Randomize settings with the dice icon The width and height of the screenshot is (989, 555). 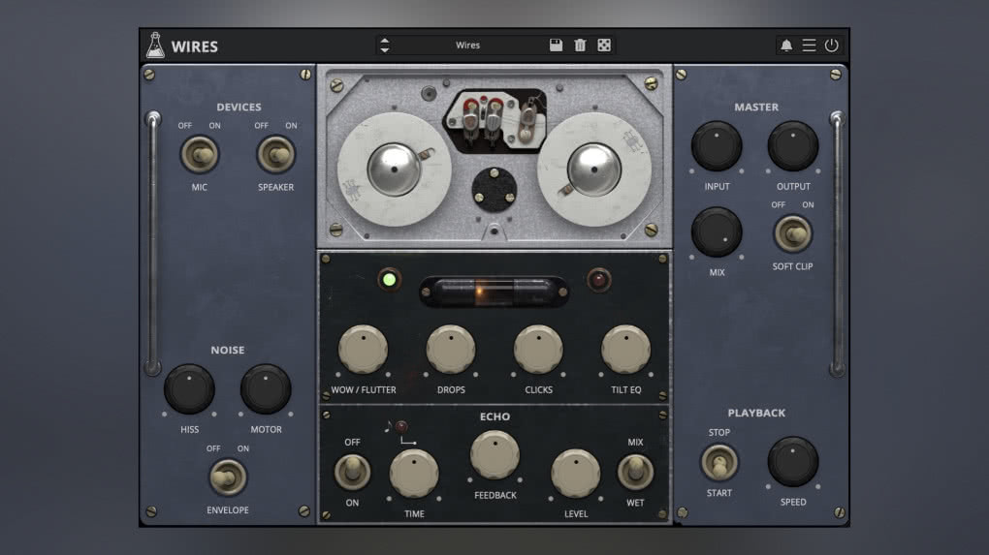pos(604,45)
